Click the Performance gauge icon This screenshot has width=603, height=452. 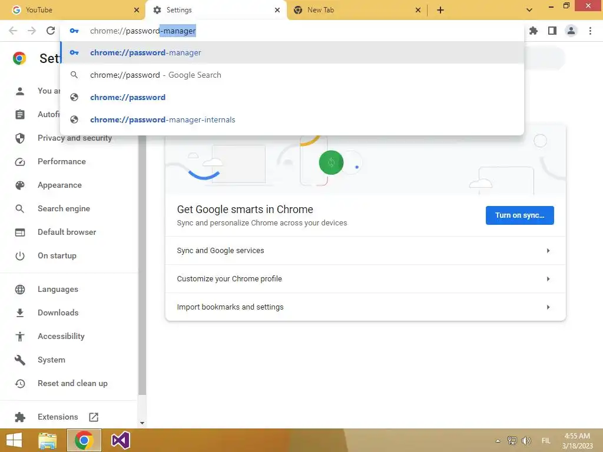click(20, 162)
